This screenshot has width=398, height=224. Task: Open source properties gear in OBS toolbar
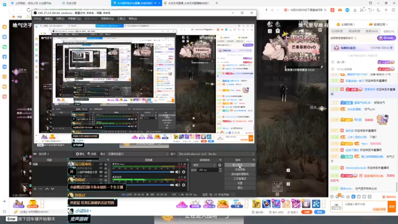(x=80, y=154)
